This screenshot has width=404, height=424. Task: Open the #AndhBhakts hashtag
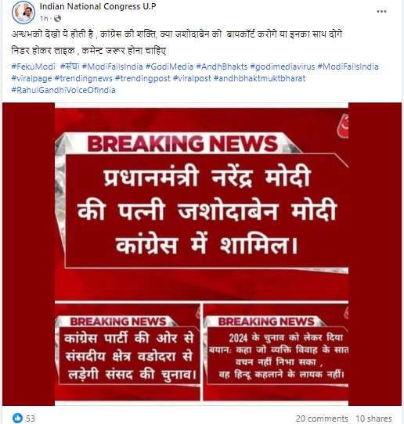(x=222, y=66)
